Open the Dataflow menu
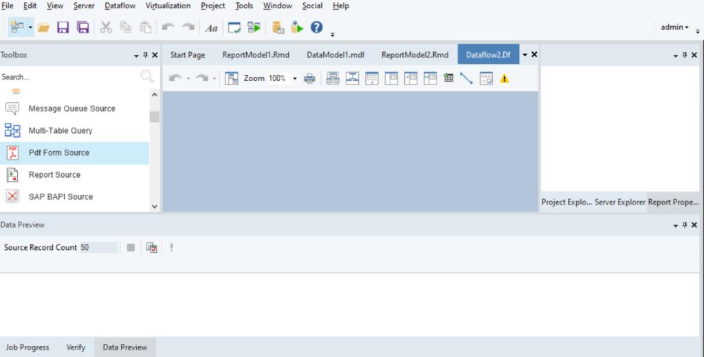 (120, 5)
